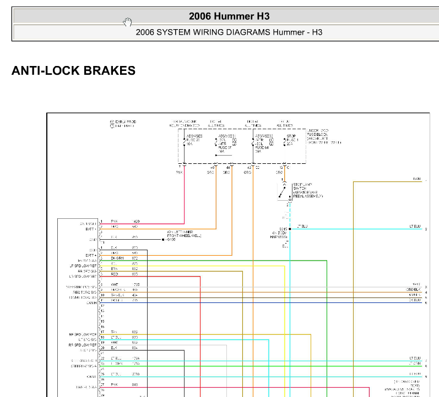Click the 'RF SPD LOW REF' terminal label

coord(83,334)
